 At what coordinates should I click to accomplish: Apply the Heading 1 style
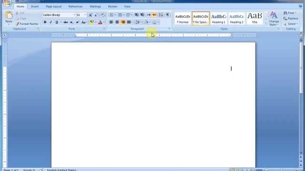click(219, 19)
